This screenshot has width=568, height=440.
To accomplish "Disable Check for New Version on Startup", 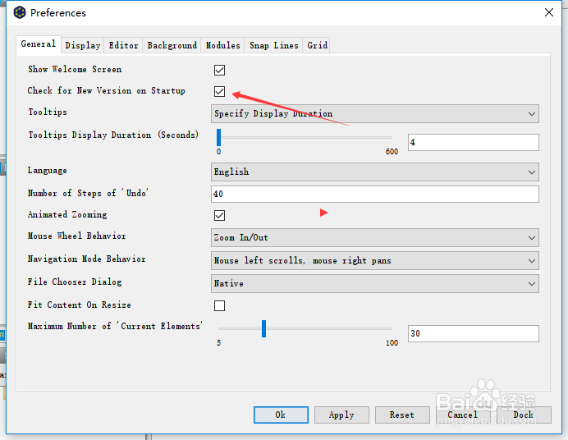I will point(219,91).
